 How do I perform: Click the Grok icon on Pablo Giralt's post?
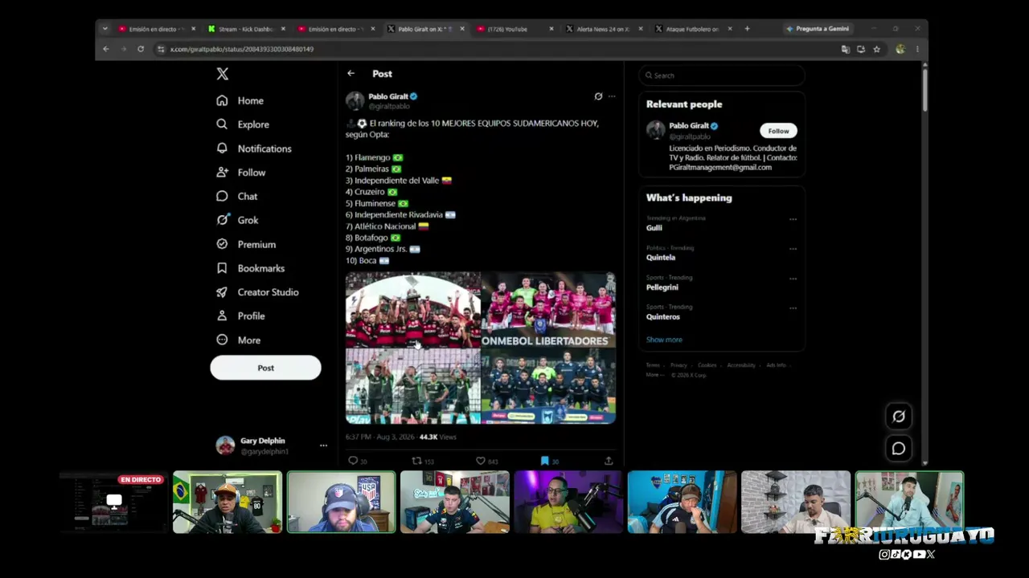(598, 96)
